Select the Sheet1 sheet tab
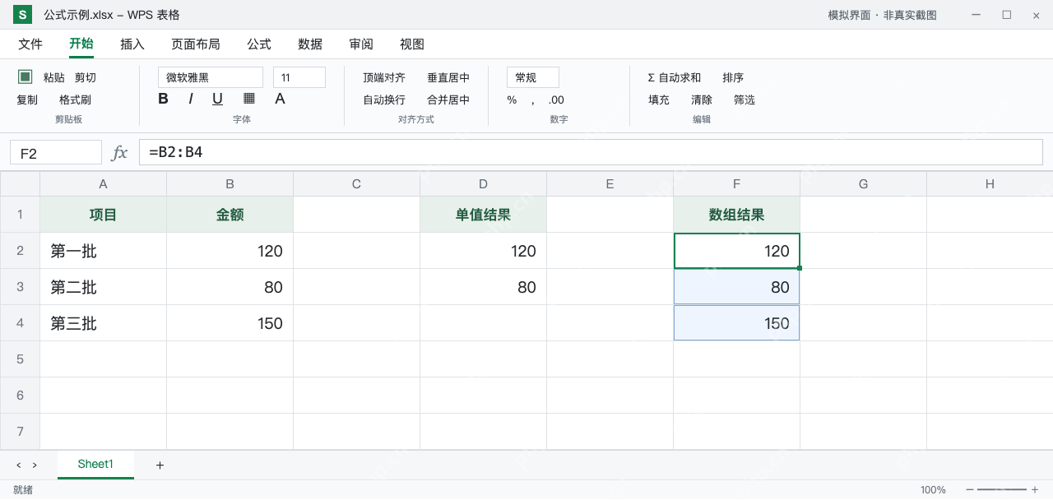The height and width of the screenshot is (500, 1053). tap(95, 464)
